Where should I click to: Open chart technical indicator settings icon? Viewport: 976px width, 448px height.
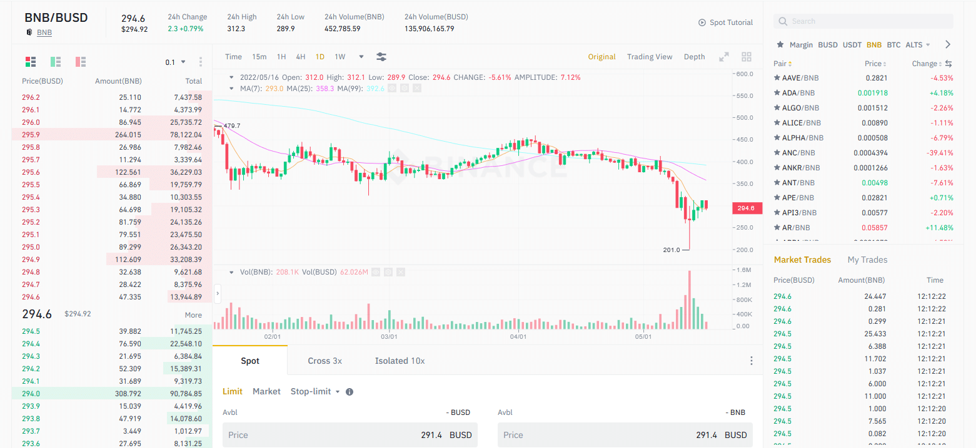381,57
